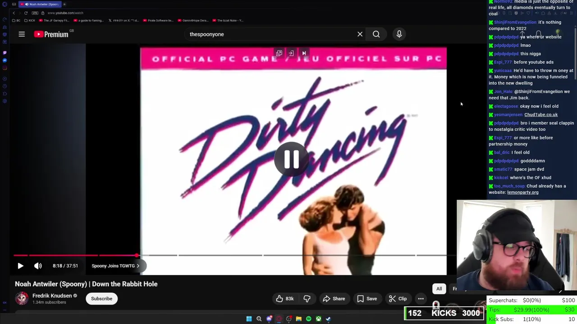
Task: Toggle the browser VPN badge
Action: click(x=35, y=13)
